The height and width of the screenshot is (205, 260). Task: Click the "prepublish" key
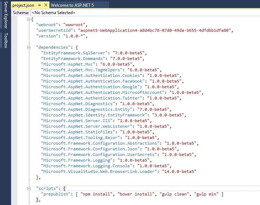point(56,194)
